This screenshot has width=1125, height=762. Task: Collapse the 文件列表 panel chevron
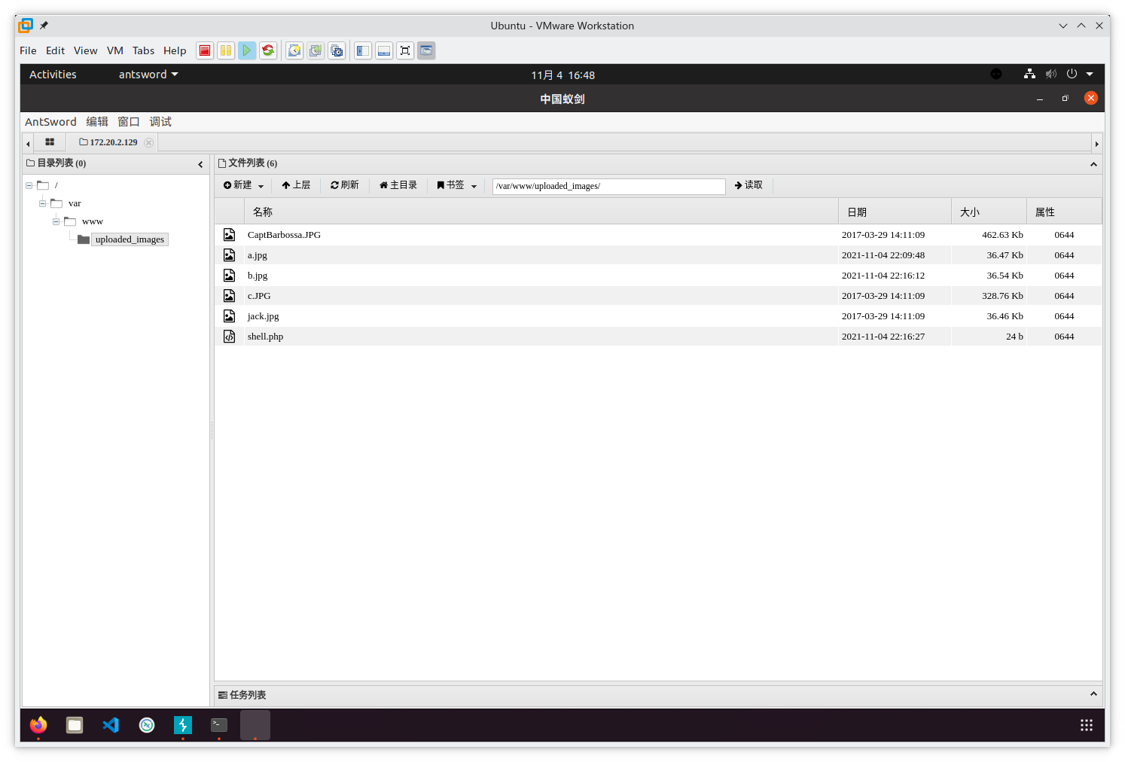pyautogui.click(x=1093, y=164)
